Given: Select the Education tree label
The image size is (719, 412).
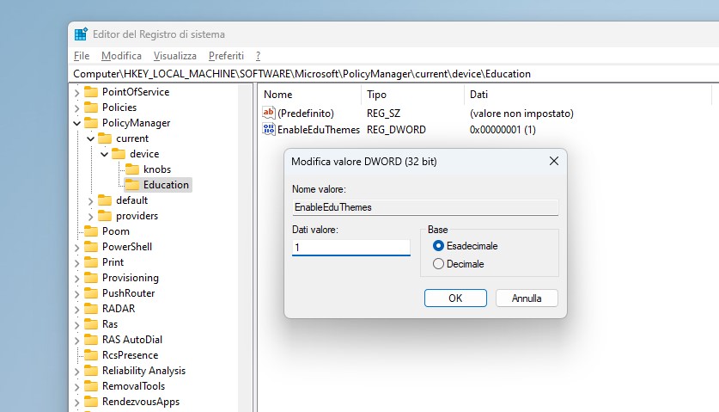Looking at the screenshot, I should click(x=166, y=185).
